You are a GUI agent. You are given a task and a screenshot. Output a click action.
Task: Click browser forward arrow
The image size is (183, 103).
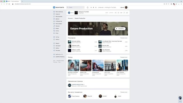click(4, 4)
